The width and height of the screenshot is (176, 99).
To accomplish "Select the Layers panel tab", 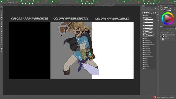I will click(161, 27).
